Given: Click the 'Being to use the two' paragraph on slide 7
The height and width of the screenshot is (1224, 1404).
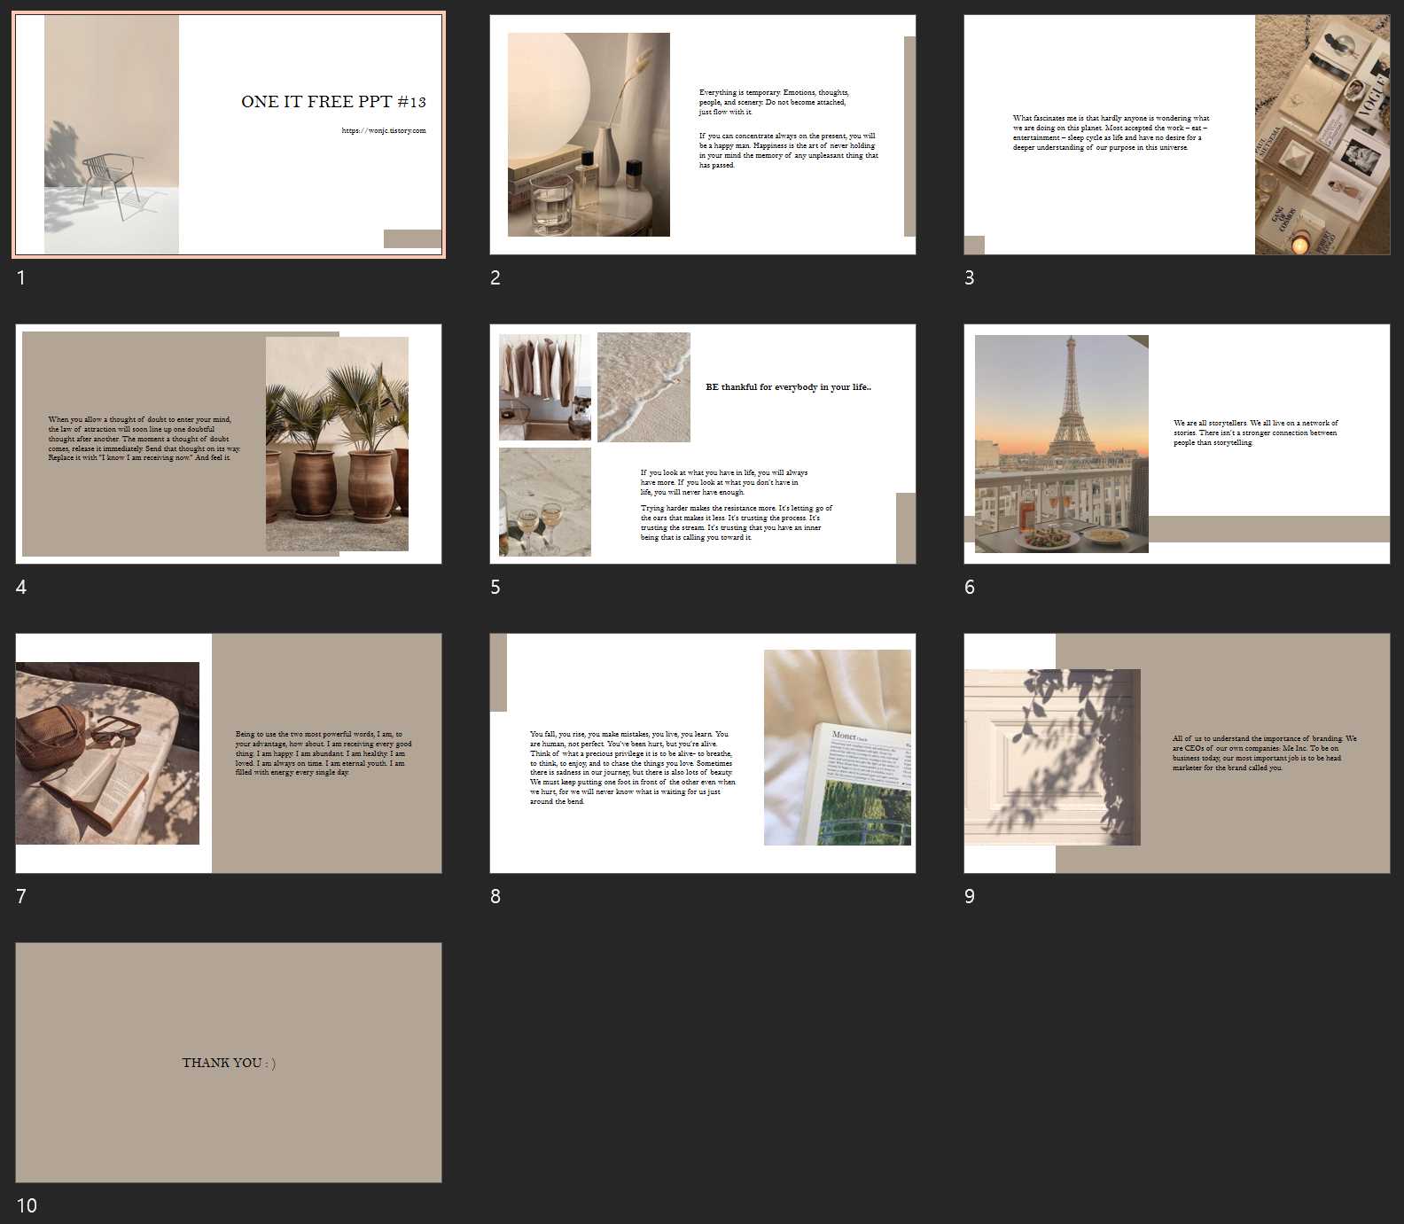Looking at the screenshot, I should [324, 753].
